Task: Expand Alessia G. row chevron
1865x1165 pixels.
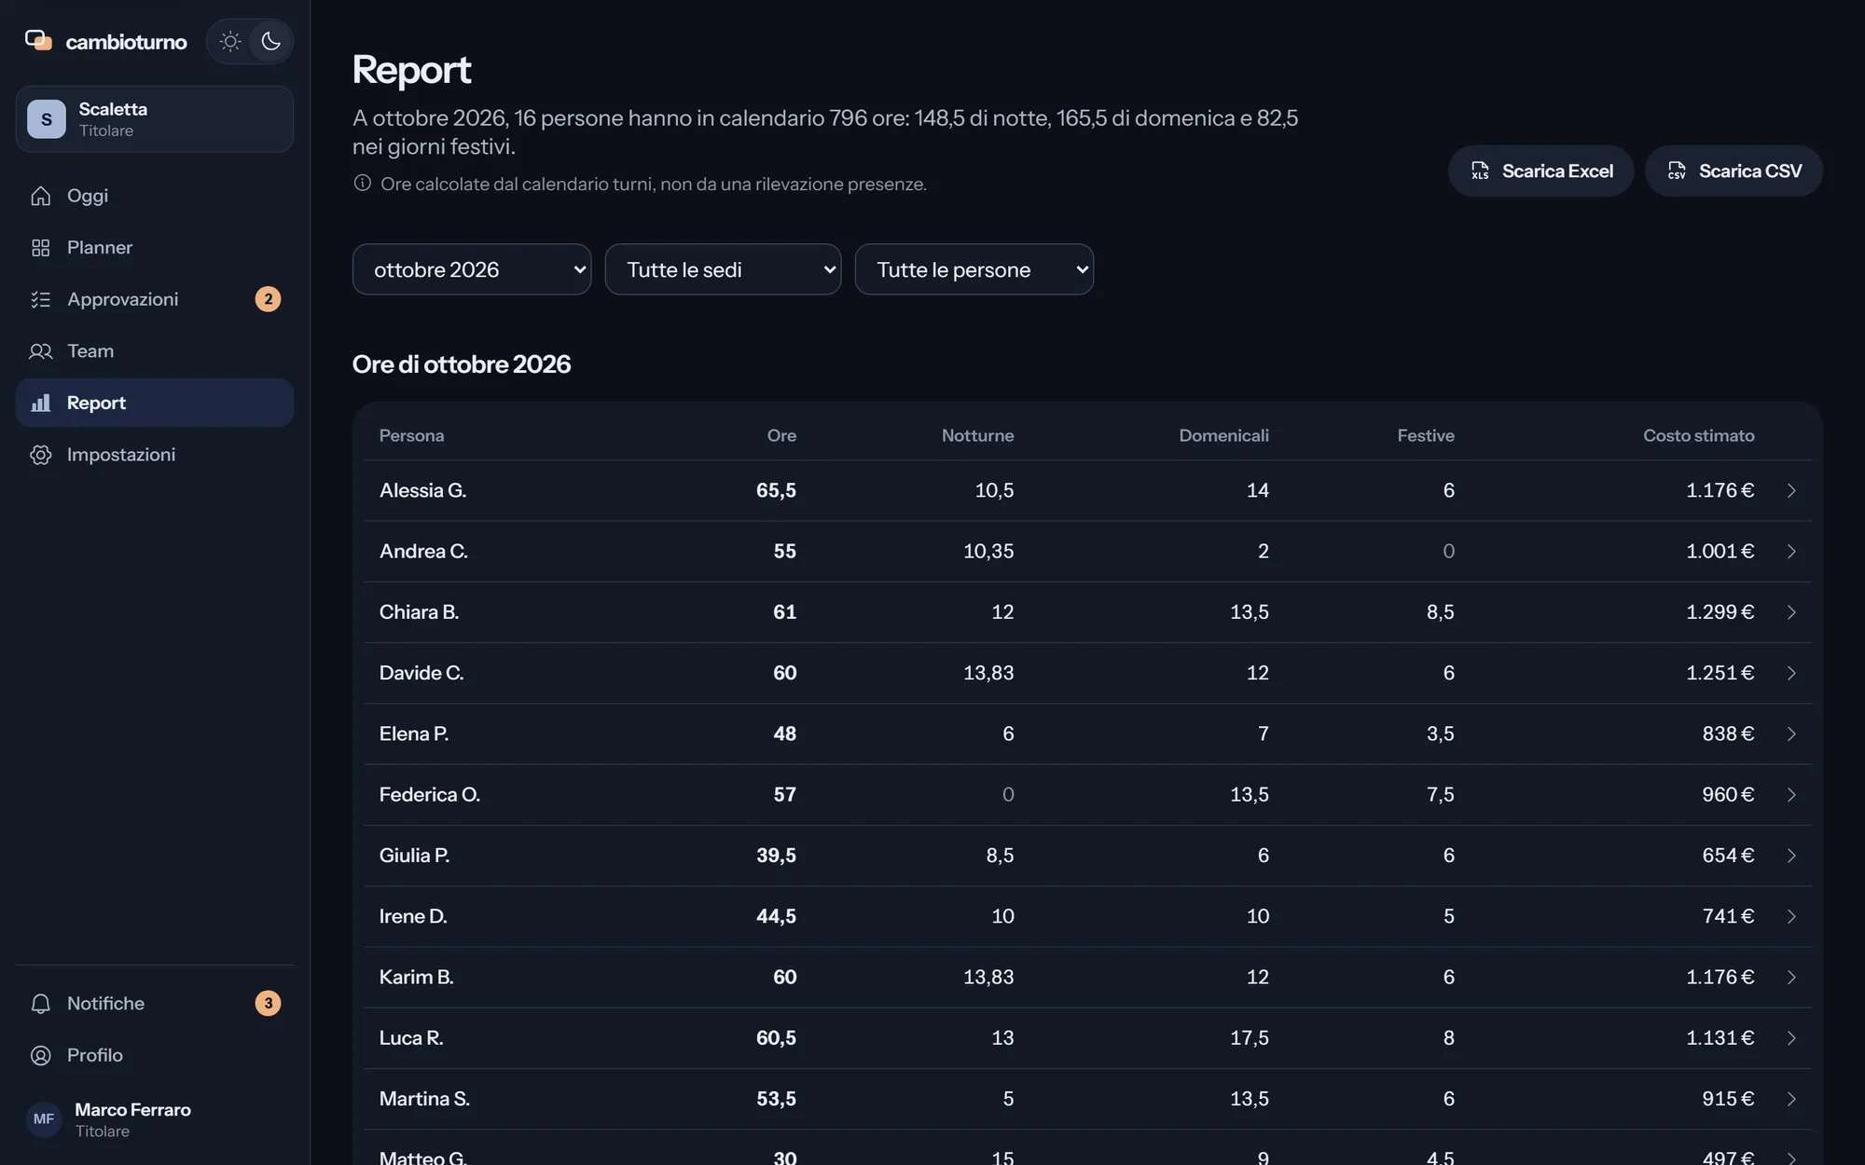Action: [1791, 490]
